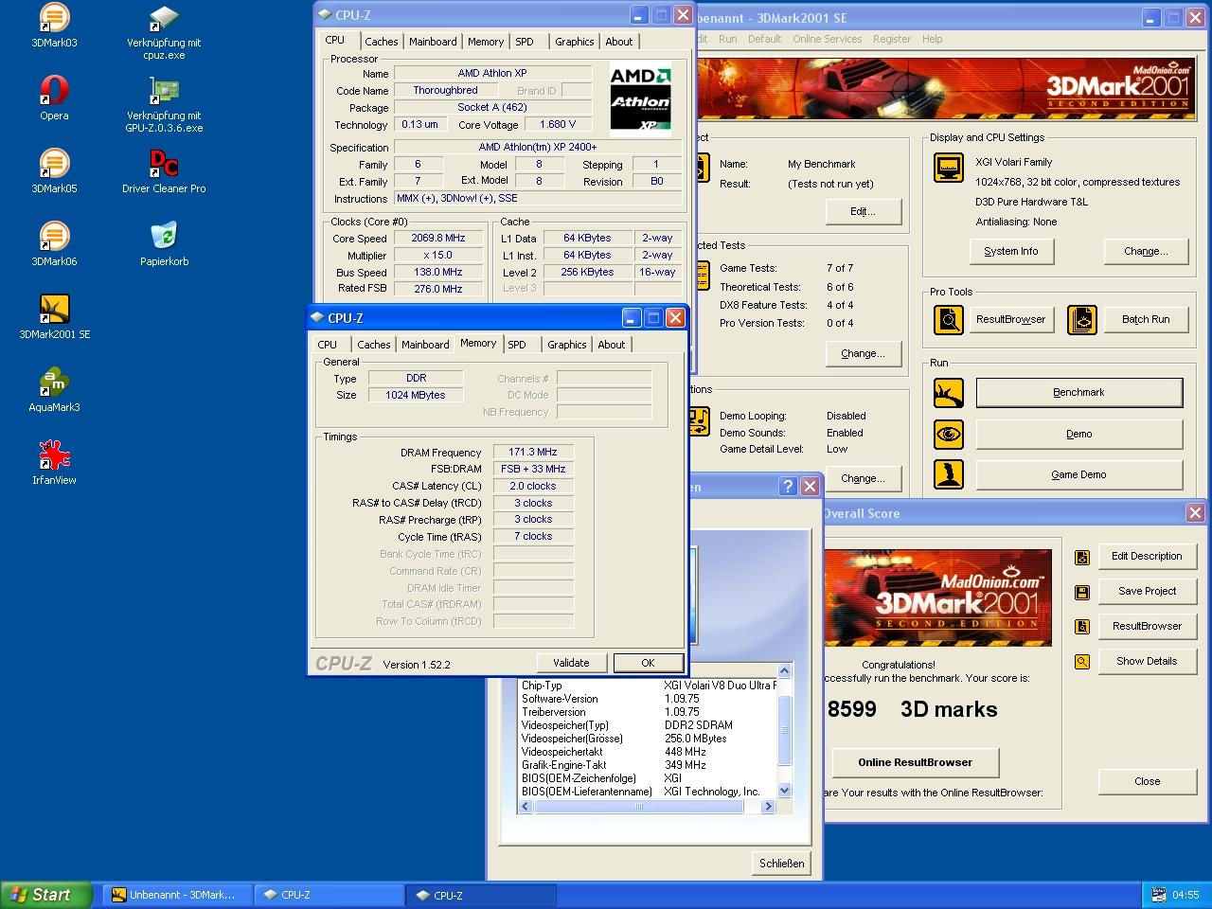The height and width of the screenshot is (909, 1212).
Task: Click the Benchmark icon in the Run section
Action: [948, 392]
